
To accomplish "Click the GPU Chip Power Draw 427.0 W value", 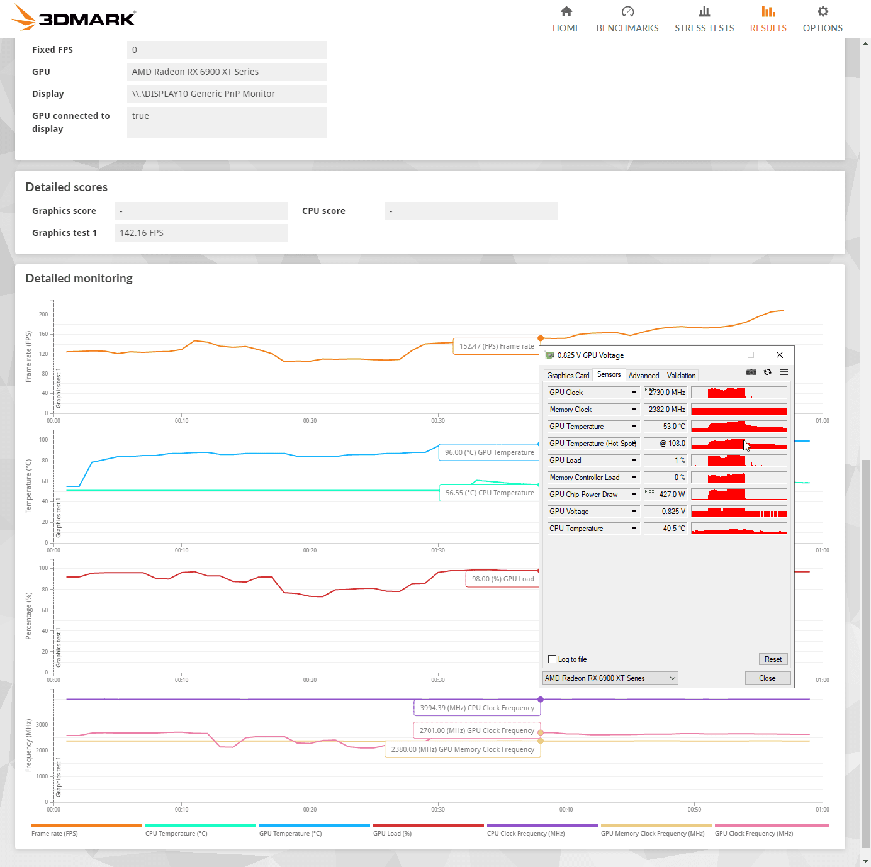I will click(665, 495).
